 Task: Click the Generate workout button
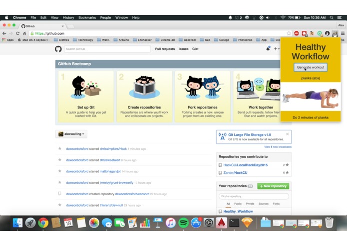[311, 67]
